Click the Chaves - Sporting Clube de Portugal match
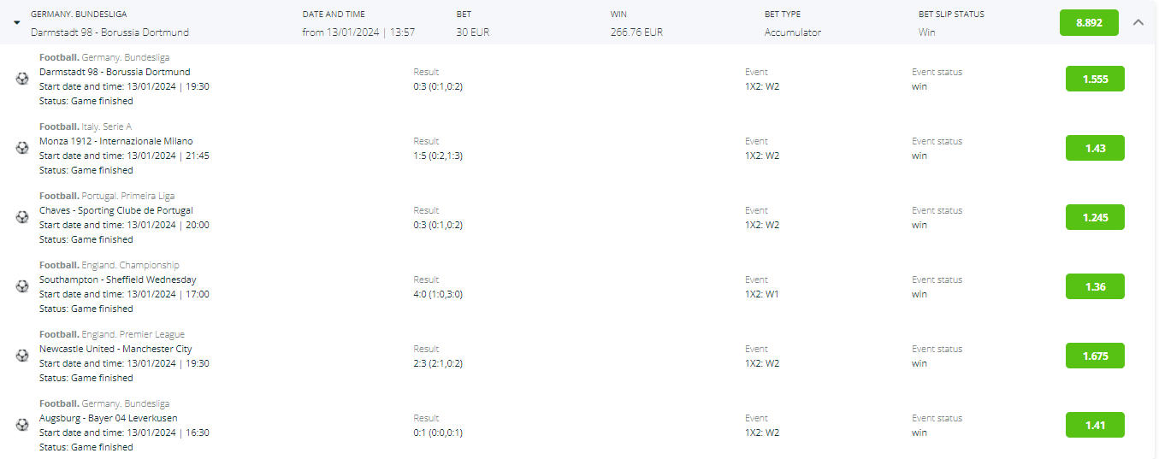 116,210
